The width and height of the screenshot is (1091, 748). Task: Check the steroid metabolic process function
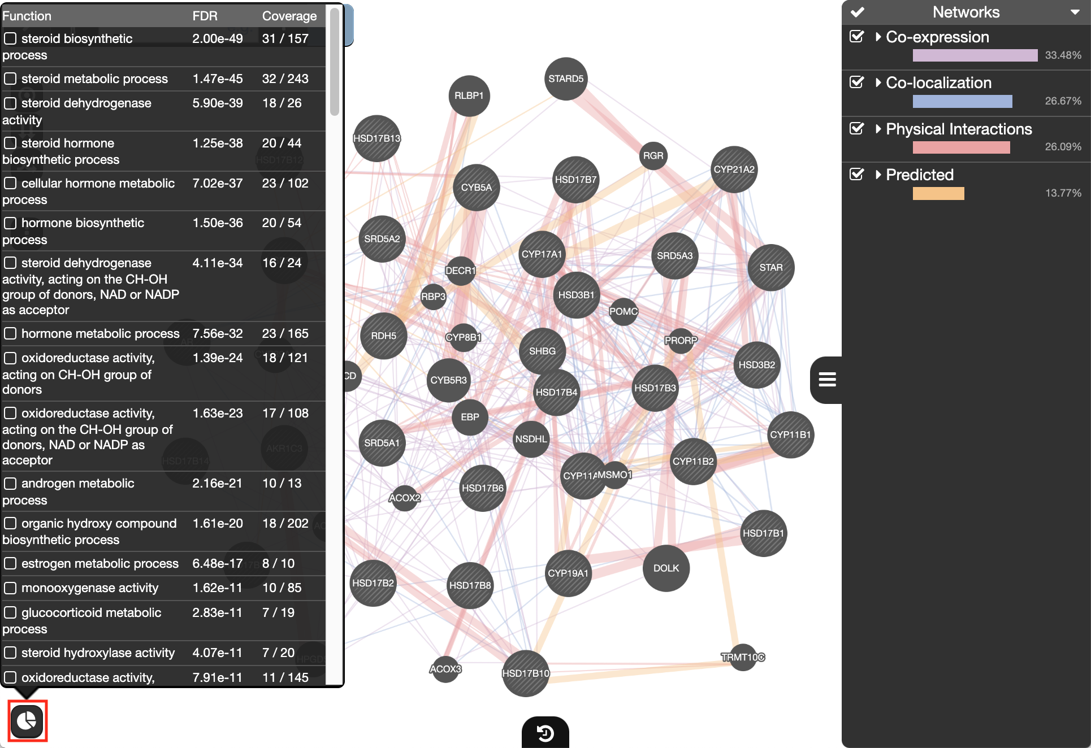[10, 79]
